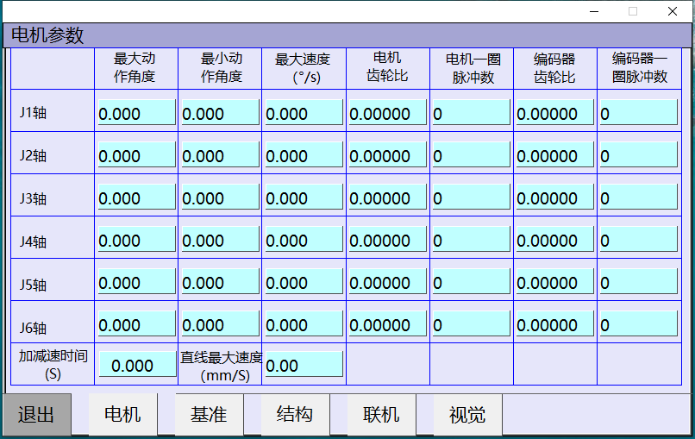Go to the 联机 tab
The height and width of the screenshot is (439, 695).
pyautogui.click(x=381, y=415)
